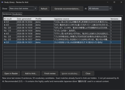Image resolution: width=125 pixels, height=90 pixels.
Task: Minimize the Study Library window
Action: tap(107, 2)
